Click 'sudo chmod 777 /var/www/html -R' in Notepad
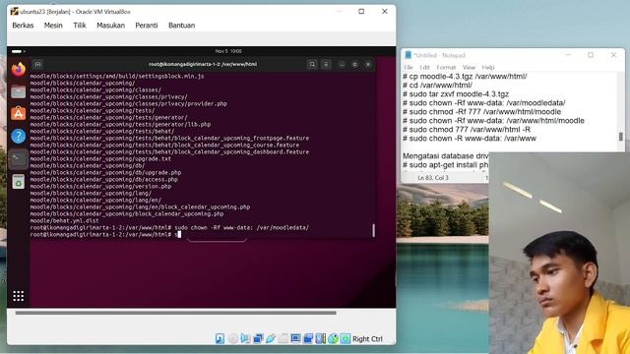 click(467, 129)
